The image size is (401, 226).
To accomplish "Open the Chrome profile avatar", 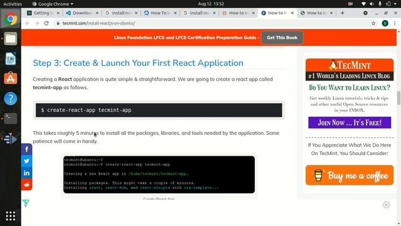I will click(x=385, y=23).
